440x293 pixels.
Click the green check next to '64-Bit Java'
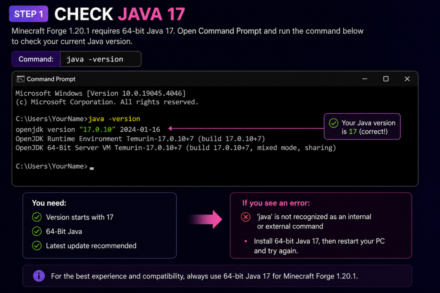pos(37,231)
